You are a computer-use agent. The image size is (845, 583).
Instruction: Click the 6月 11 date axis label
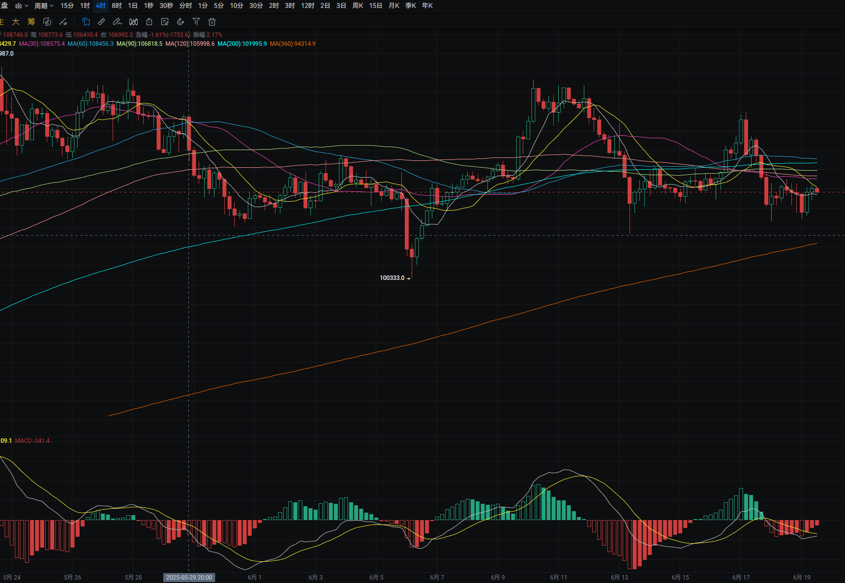pos(558,578)
